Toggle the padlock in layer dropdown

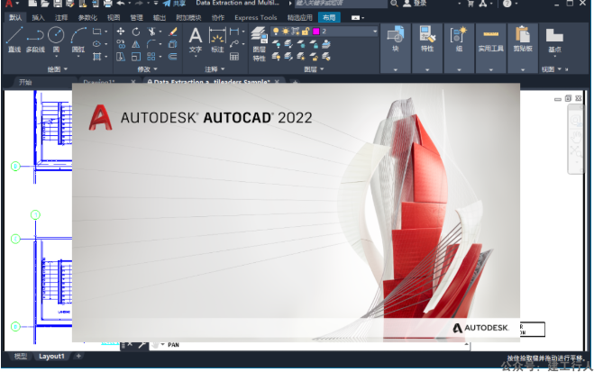(x=306, y=31)
